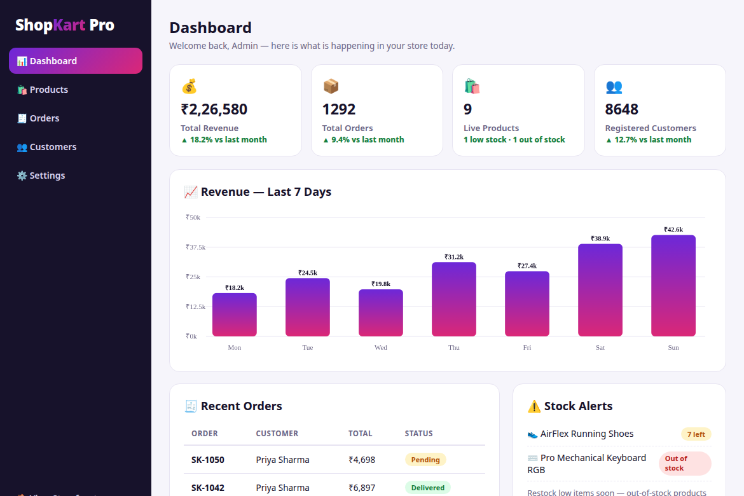This screenshot has width=744, height=496.
Task: Click the receipt icon beside Orders
Action: click(22, 118)
